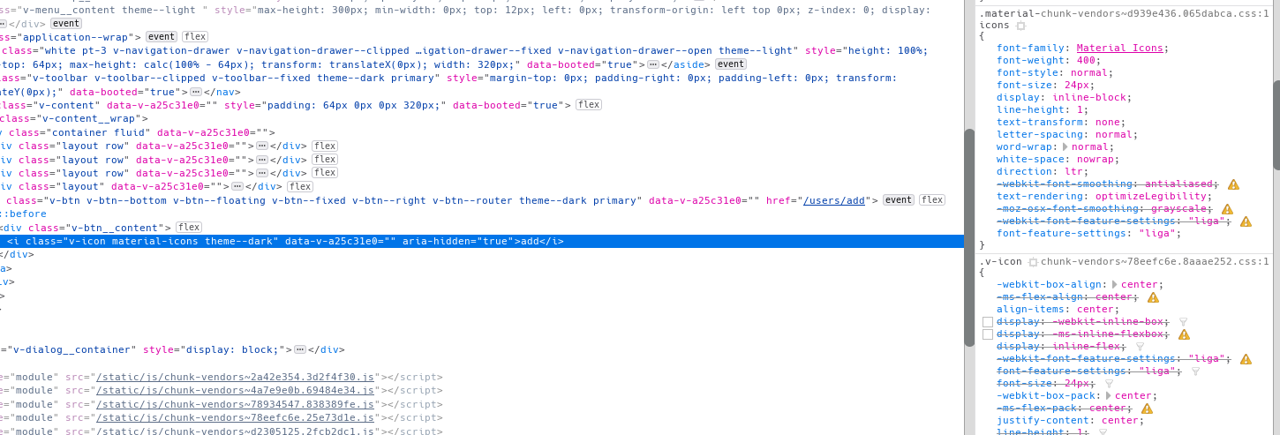1280x435 pixels.
Task: Open event badge after v-menu__content div
Action: tap(66, 24)
